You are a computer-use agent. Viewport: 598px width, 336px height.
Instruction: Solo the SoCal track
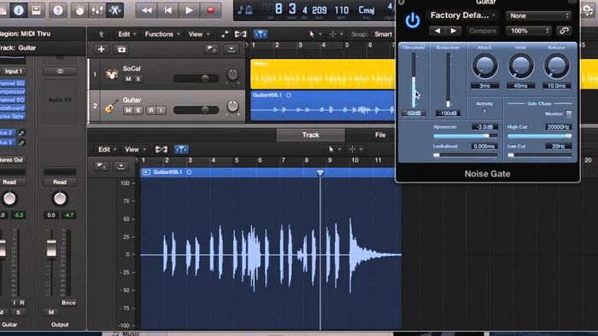tap(138, 78)
